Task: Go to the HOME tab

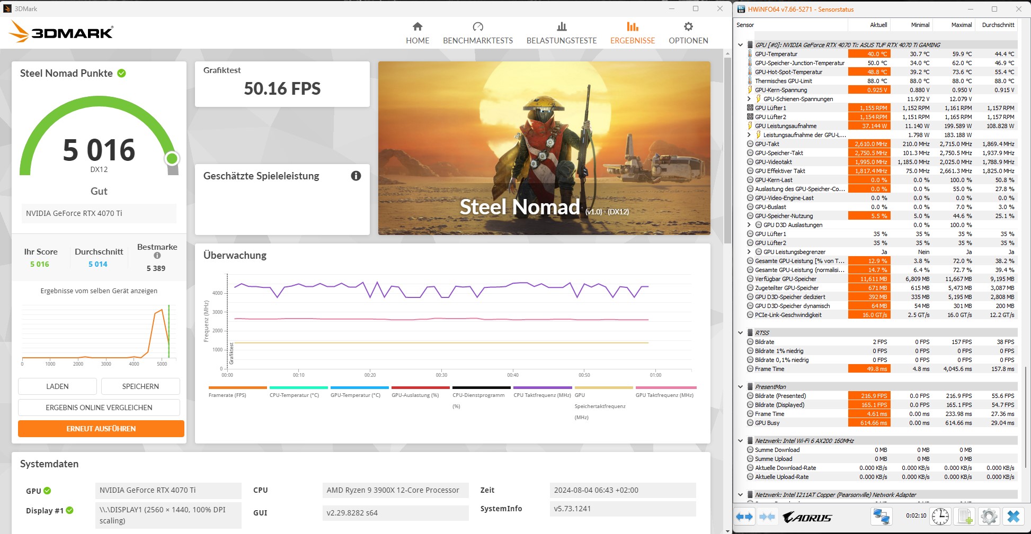Action: click(x=417, y=33)
